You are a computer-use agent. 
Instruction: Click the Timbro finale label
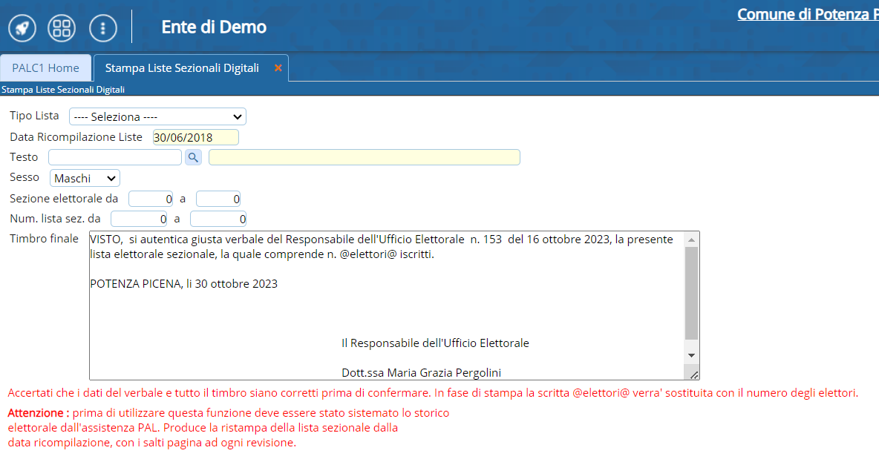(x=44, y=239)
